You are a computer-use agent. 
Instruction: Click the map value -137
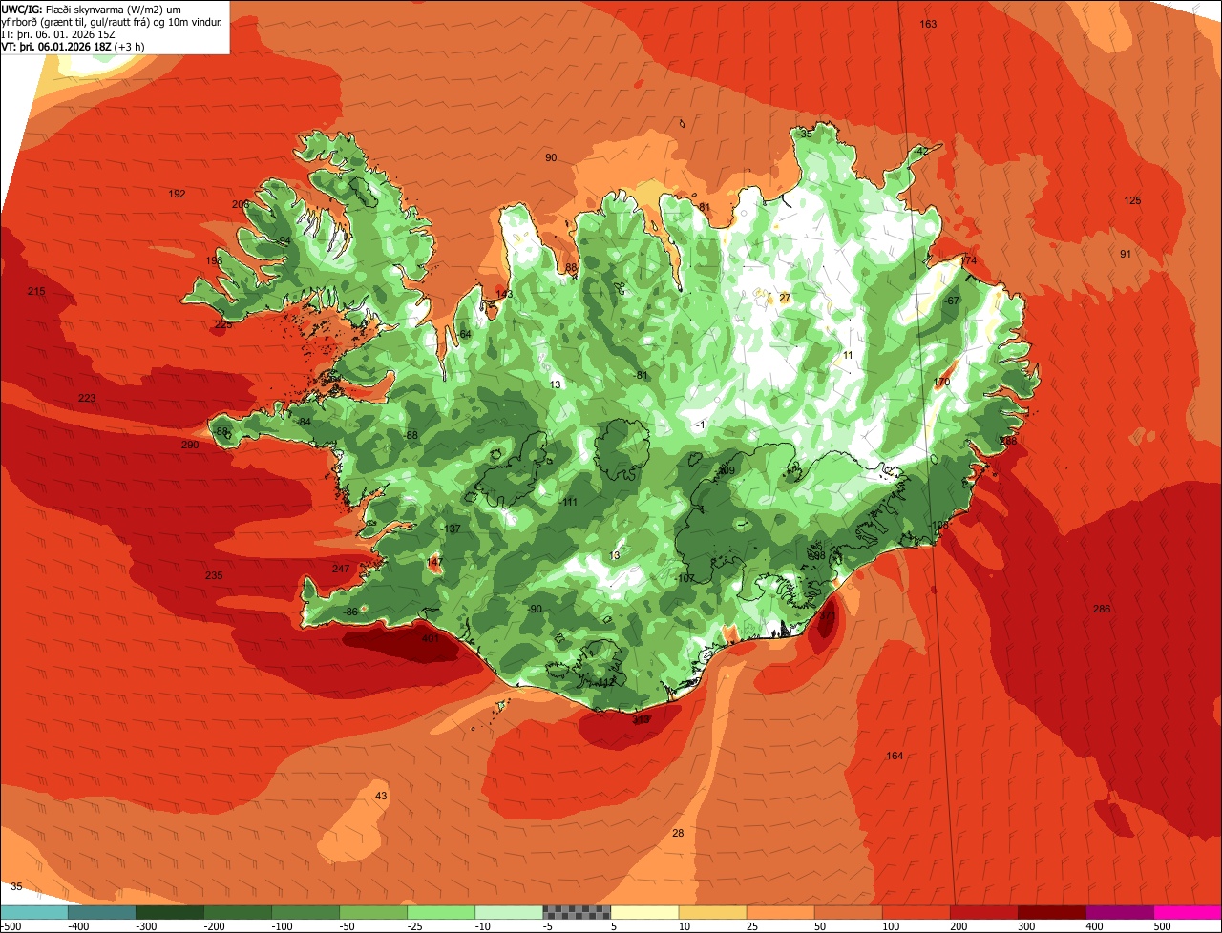pyautogui.click(x=452, y=529)
